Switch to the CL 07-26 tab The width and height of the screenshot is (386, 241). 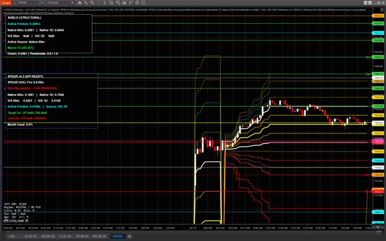point(65,236)
